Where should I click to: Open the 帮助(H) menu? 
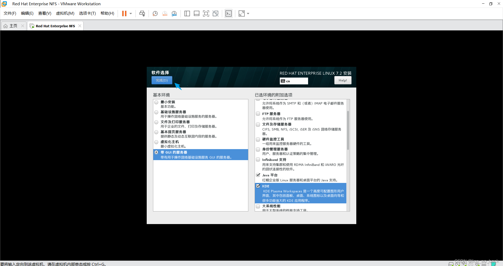pyautogui.click(x=107, y=13)
